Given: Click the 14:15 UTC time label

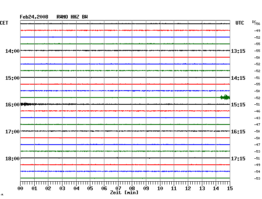Looking at the screenshot, I should [x=238, y=78].
